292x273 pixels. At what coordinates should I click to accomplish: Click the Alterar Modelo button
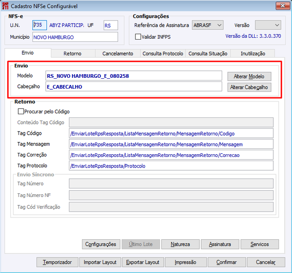[249, 76]
